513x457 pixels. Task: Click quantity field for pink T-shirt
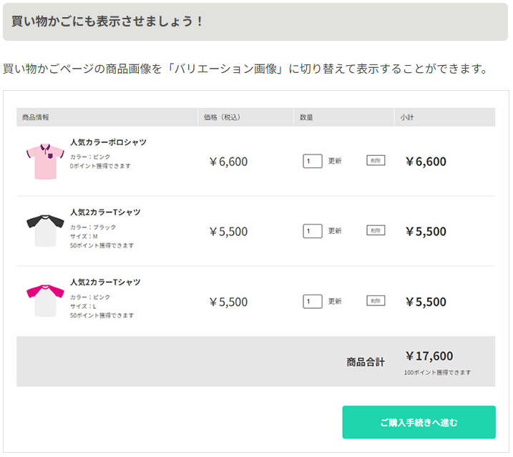pos(312,301)
